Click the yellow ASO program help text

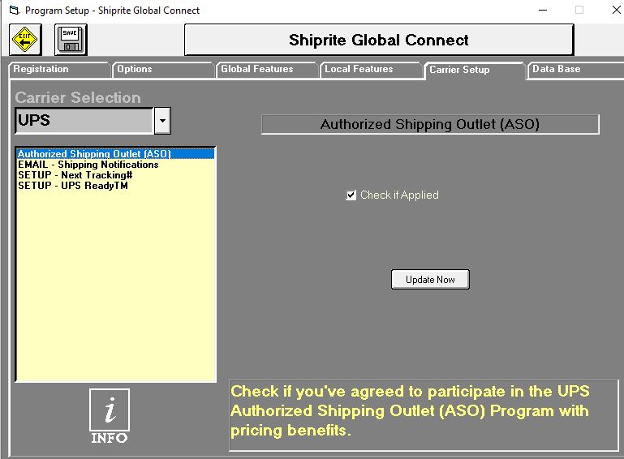click(x=410, y=411)
